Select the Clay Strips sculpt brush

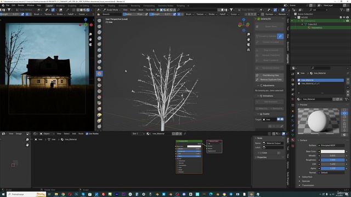pos(99,38)
